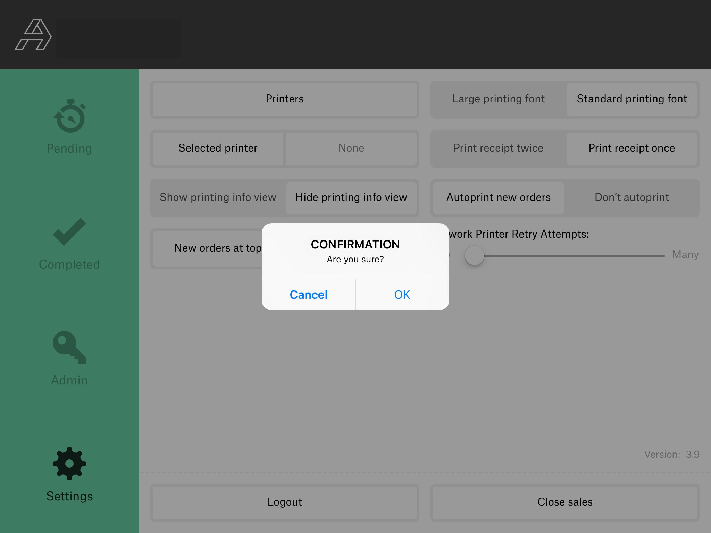
Task: Switch to Large printing font
Action: click(x=498, y=99)
